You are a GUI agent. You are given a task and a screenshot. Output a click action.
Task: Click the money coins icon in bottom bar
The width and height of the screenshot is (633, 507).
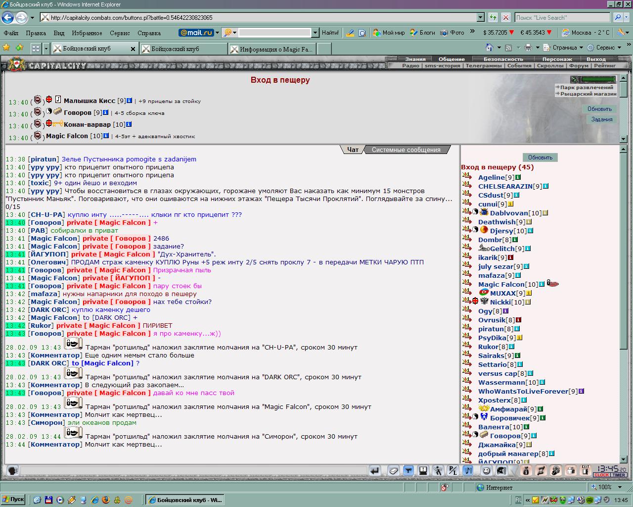(x=556, y=470)
